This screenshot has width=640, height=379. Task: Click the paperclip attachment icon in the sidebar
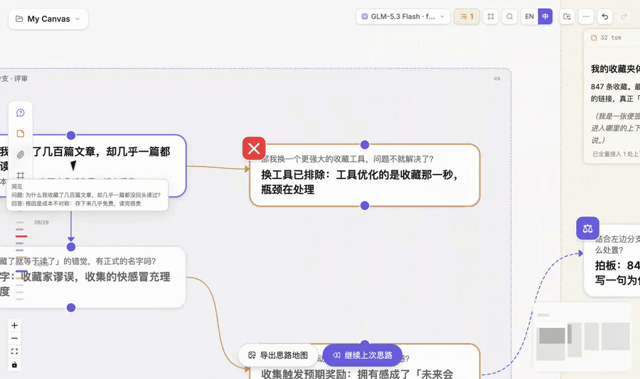point(21,155)
